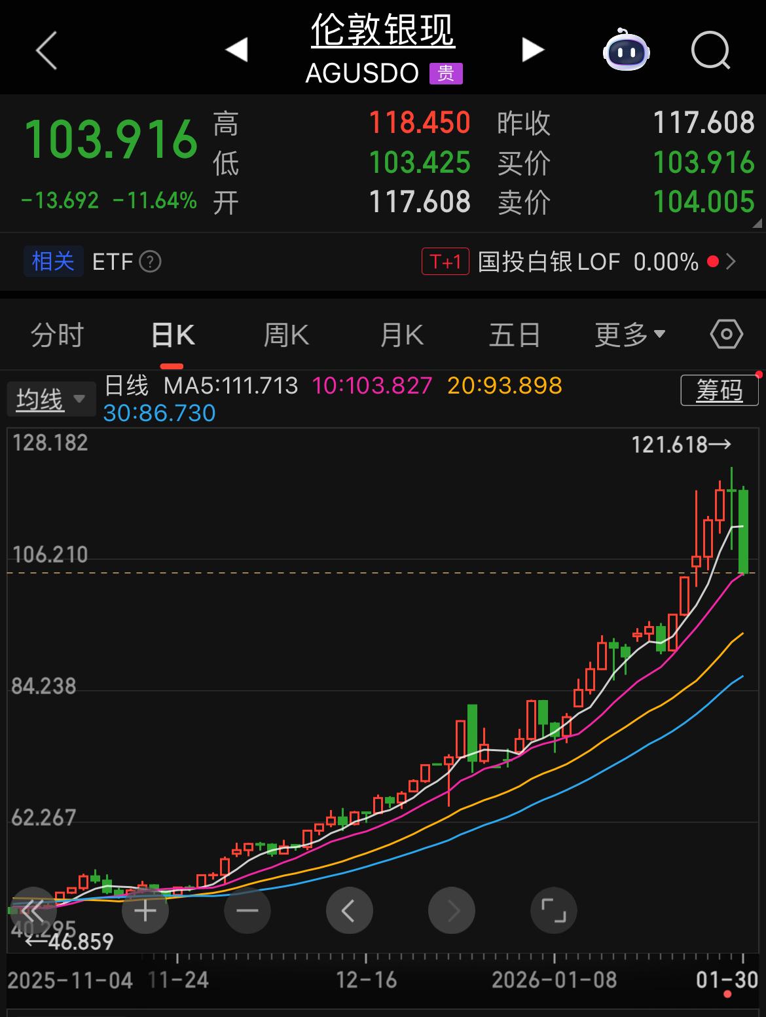Switch to next instrument with right arrow

point(532,49)
